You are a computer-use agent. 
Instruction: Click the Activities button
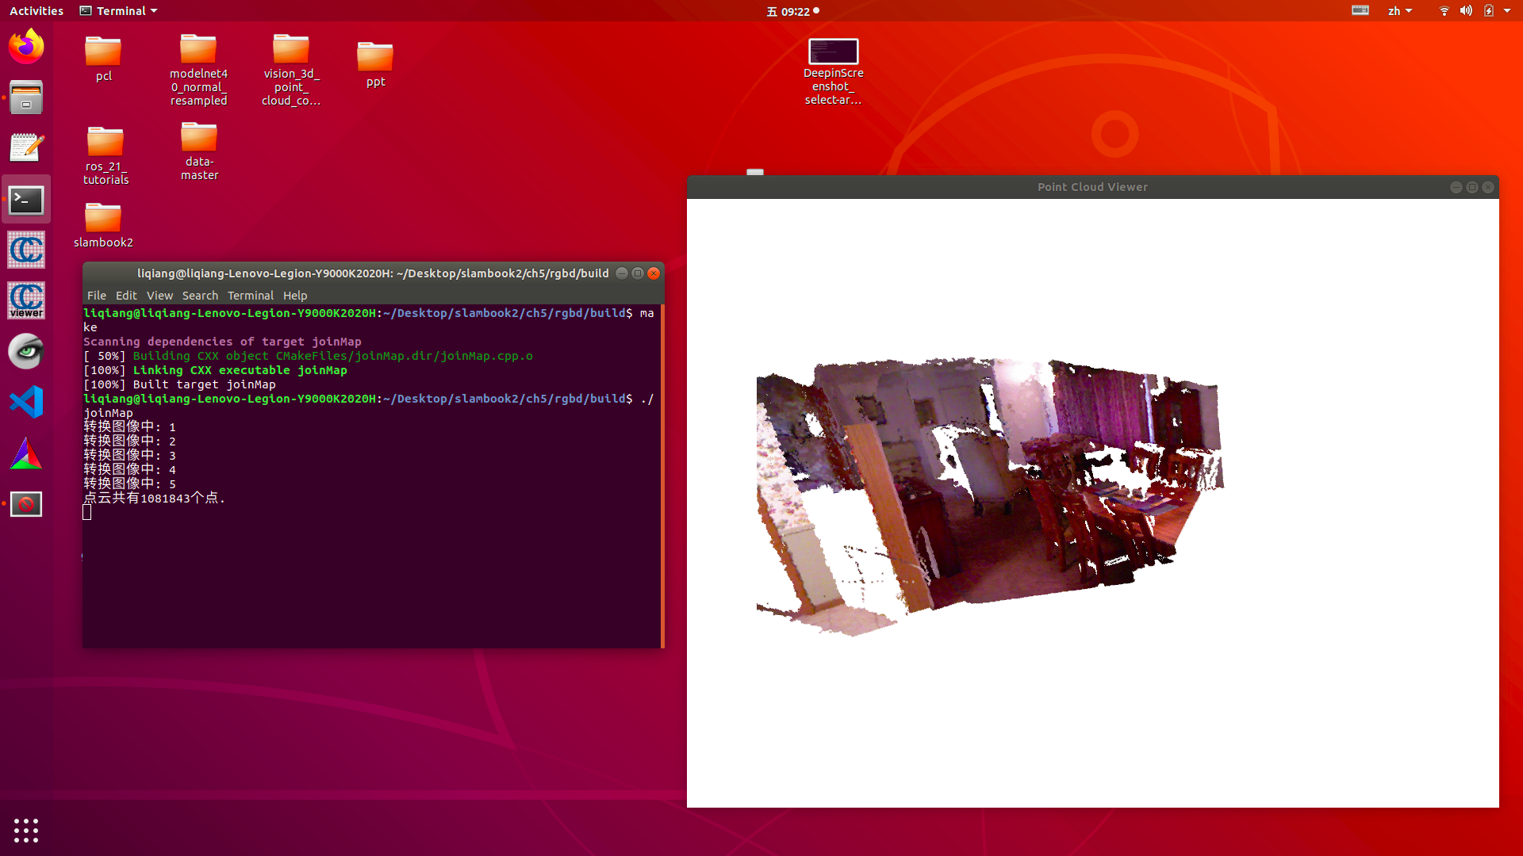click(36, 10)
